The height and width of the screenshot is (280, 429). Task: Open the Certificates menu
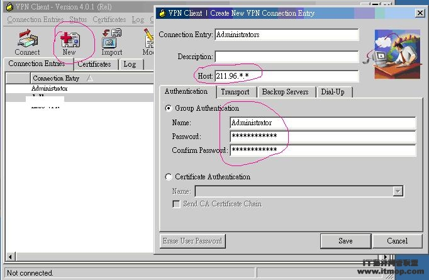pos(109,20)
